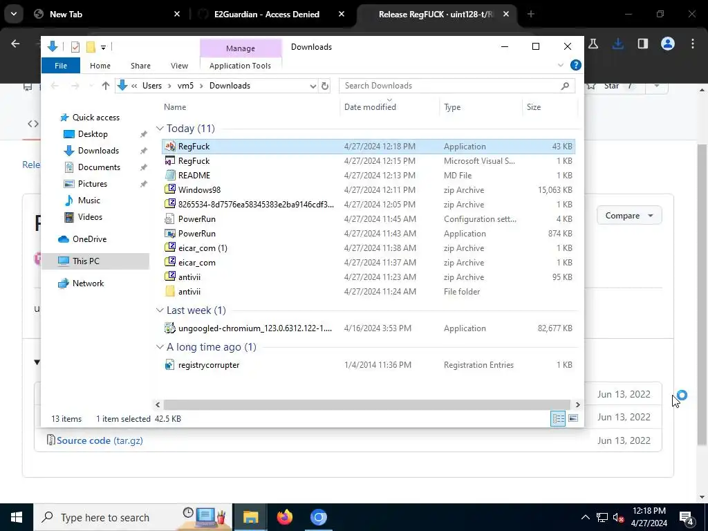Screen dimensions: 708x531
Task: Open Windows Start menu
Action: click(17, 517)
